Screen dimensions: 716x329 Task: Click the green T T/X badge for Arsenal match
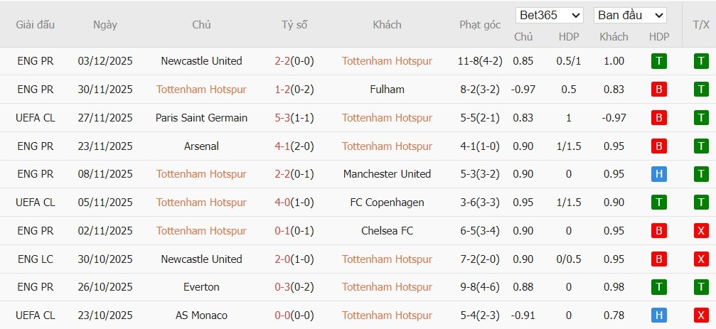point(701,146)
